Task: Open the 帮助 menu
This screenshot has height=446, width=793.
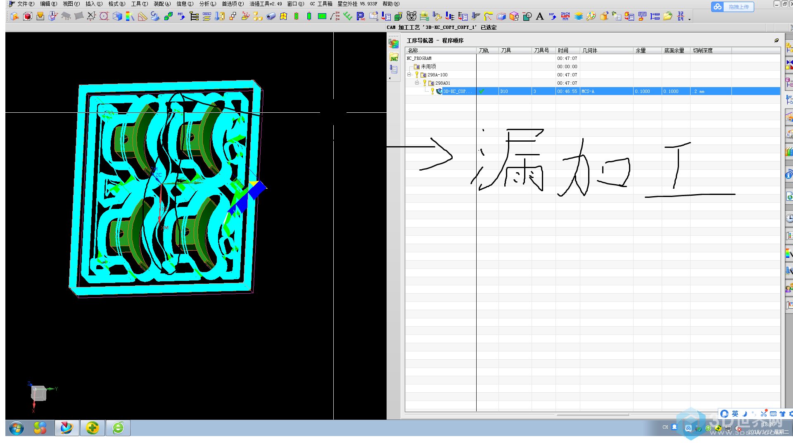Action: [x=391, y=4]
